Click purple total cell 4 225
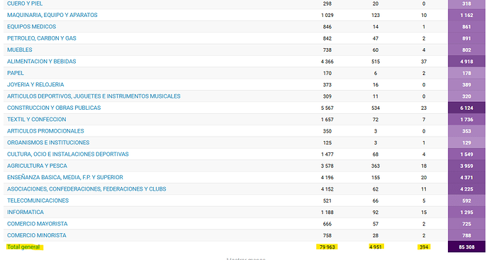 466,189
